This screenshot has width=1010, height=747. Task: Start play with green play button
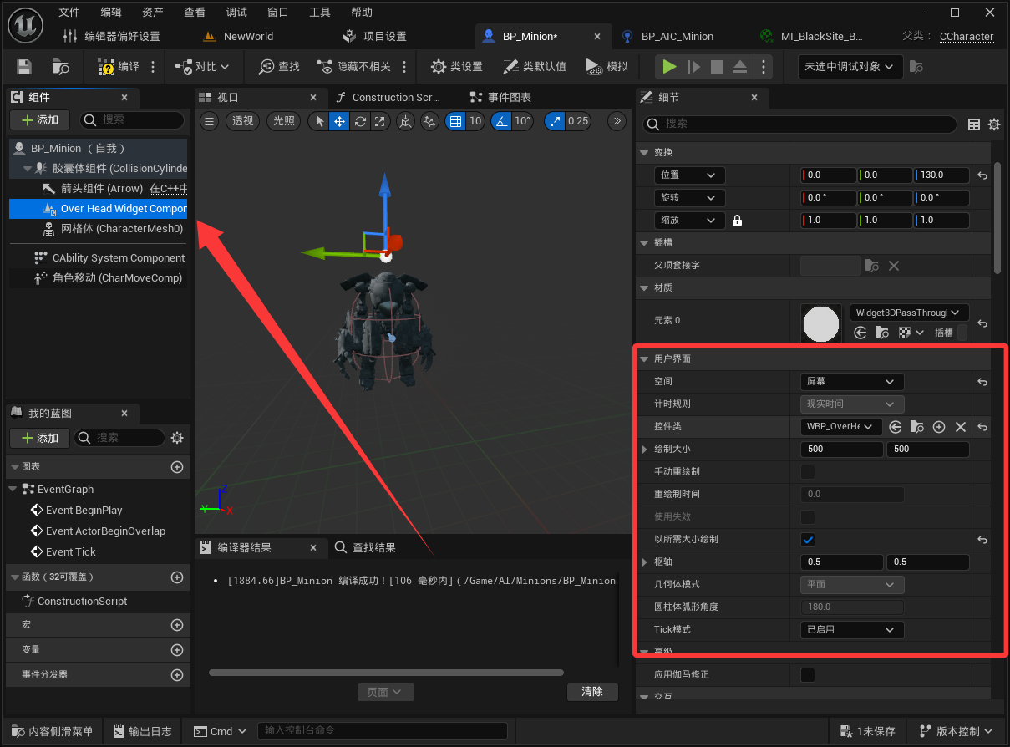point(669,67)
